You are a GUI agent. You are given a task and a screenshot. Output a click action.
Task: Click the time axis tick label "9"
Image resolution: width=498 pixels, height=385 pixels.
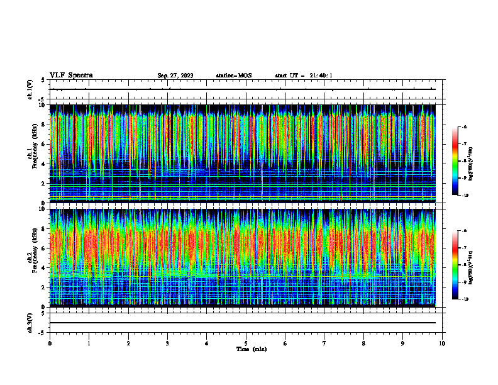point(402,343)
